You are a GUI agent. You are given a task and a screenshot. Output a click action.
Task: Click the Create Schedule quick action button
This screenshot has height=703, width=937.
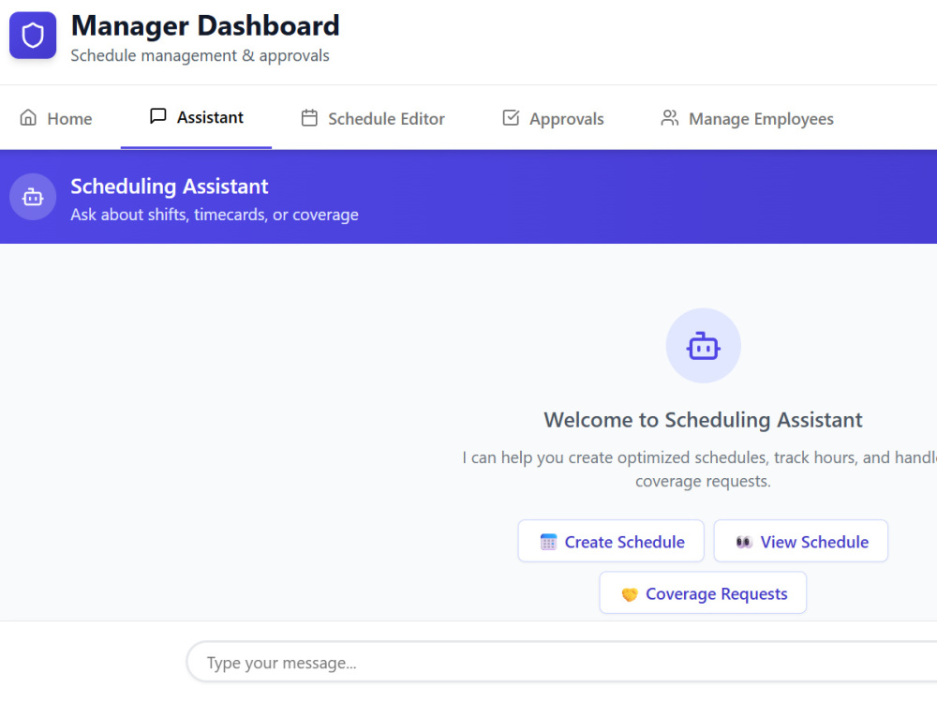click(x=611, y=541)
